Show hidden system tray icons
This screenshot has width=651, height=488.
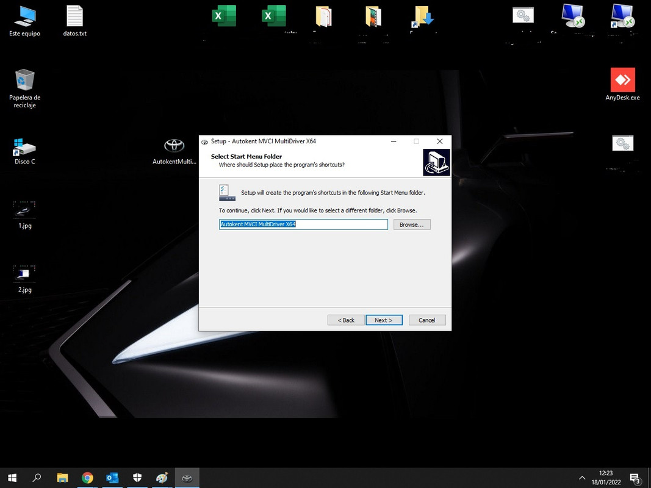coord(582,478)
